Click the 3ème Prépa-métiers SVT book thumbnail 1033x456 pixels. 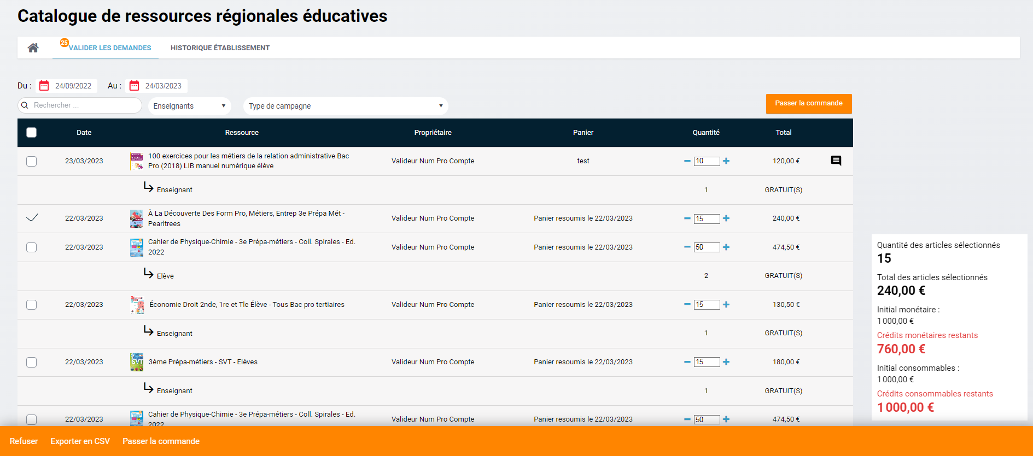tap(137, 362)
